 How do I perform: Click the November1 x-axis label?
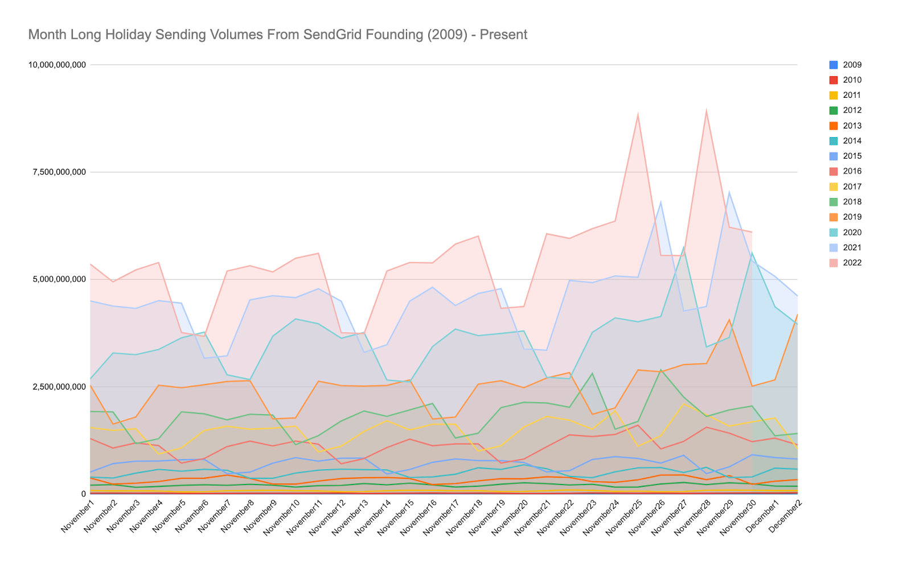[77, 516]
